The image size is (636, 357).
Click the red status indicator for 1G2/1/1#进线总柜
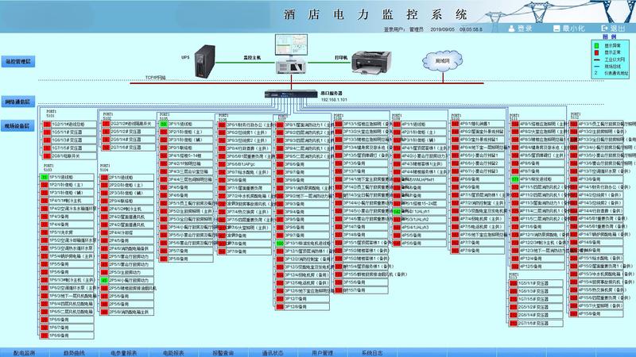coord(45,125)
